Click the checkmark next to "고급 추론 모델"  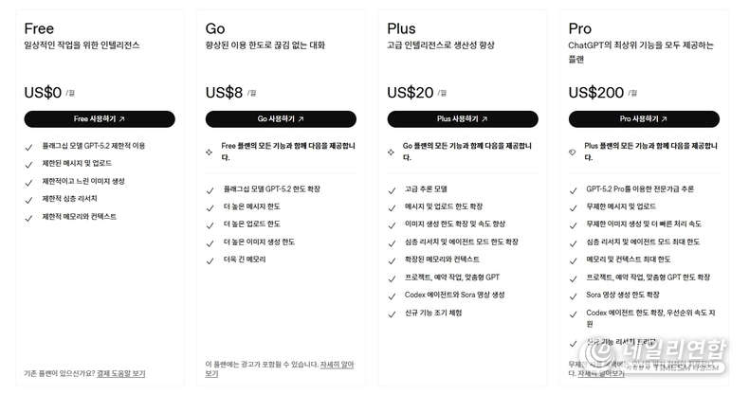pos(392,189)
